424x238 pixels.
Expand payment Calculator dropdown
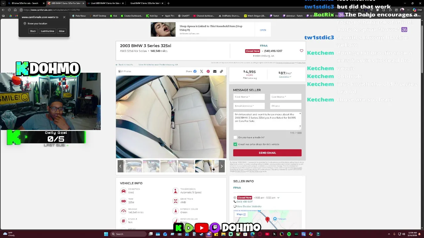point(285,77)
